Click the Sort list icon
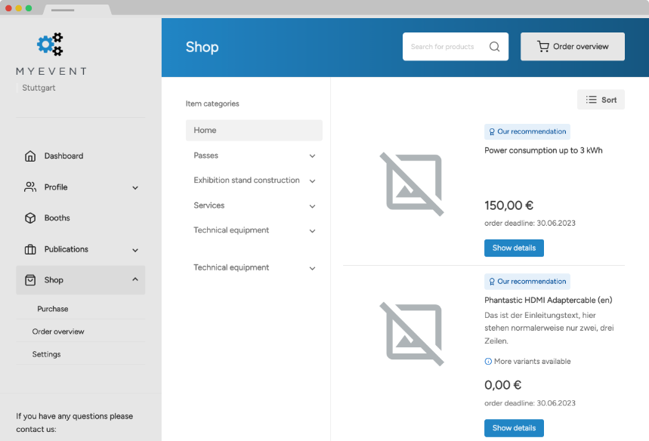Screen dimensions: 649x441 [x=591, y=100]
